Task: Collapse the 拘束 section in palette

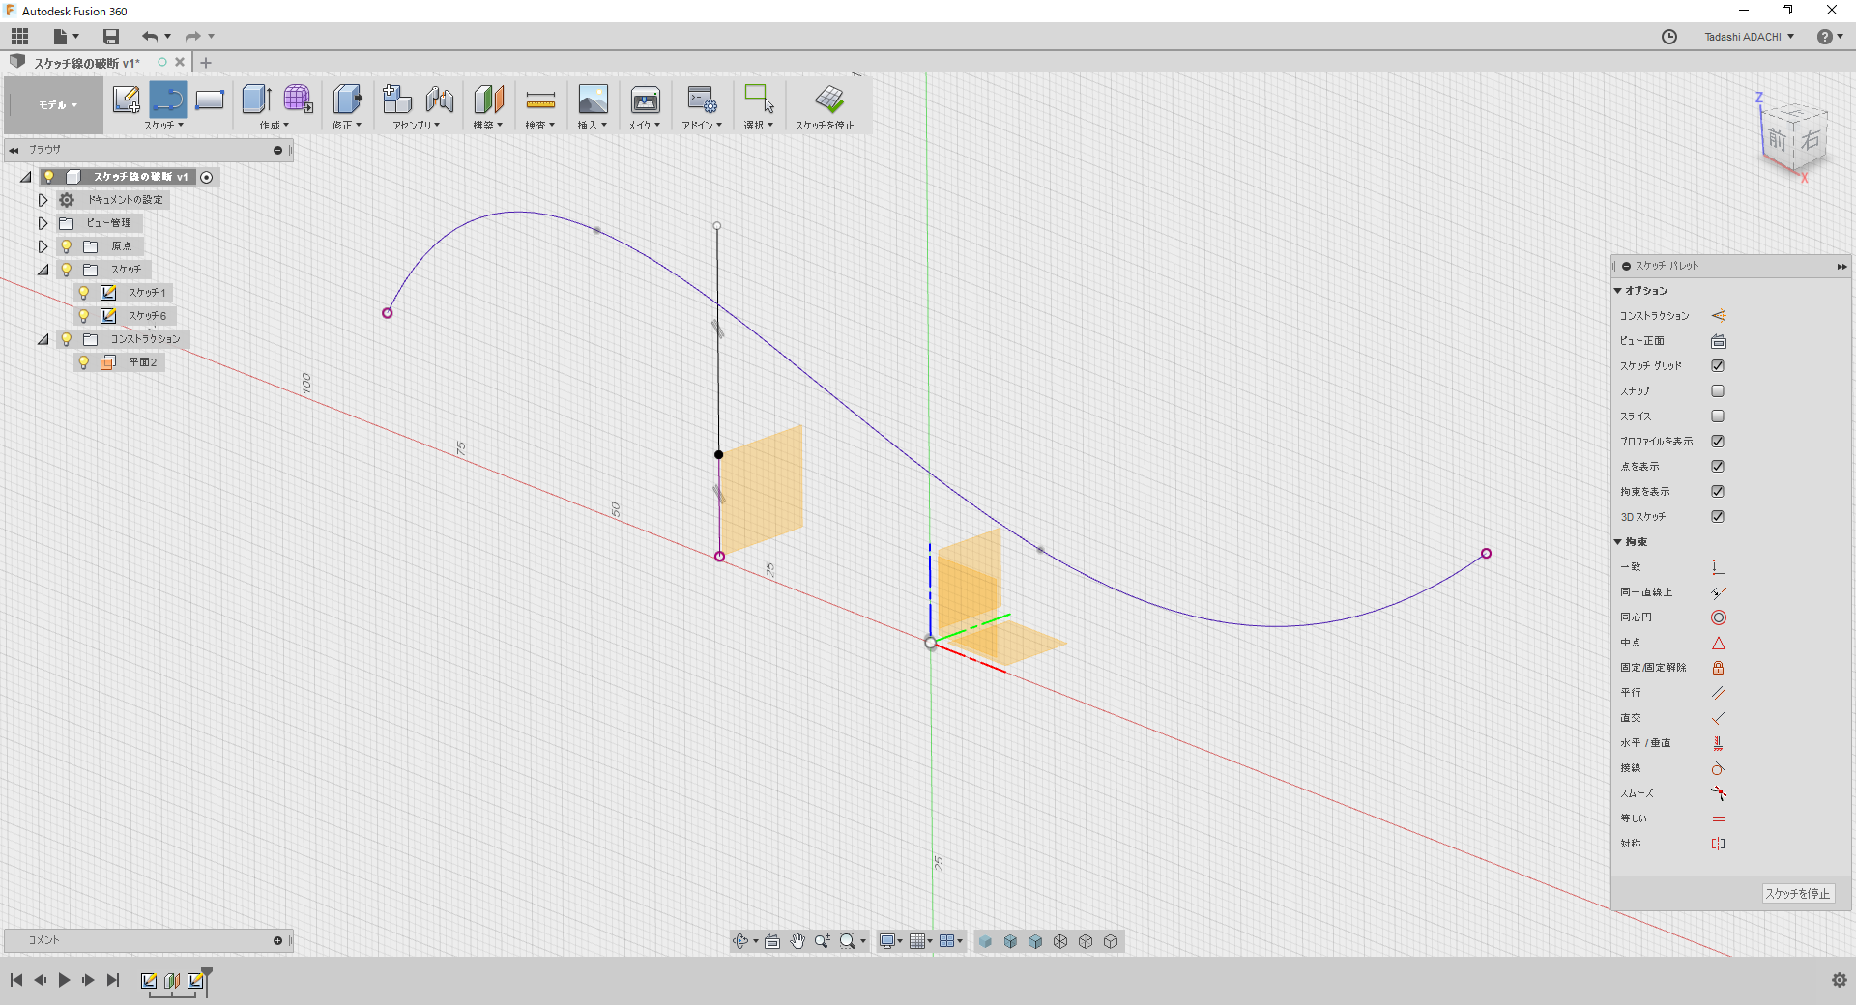Action: click(1618, 542)
